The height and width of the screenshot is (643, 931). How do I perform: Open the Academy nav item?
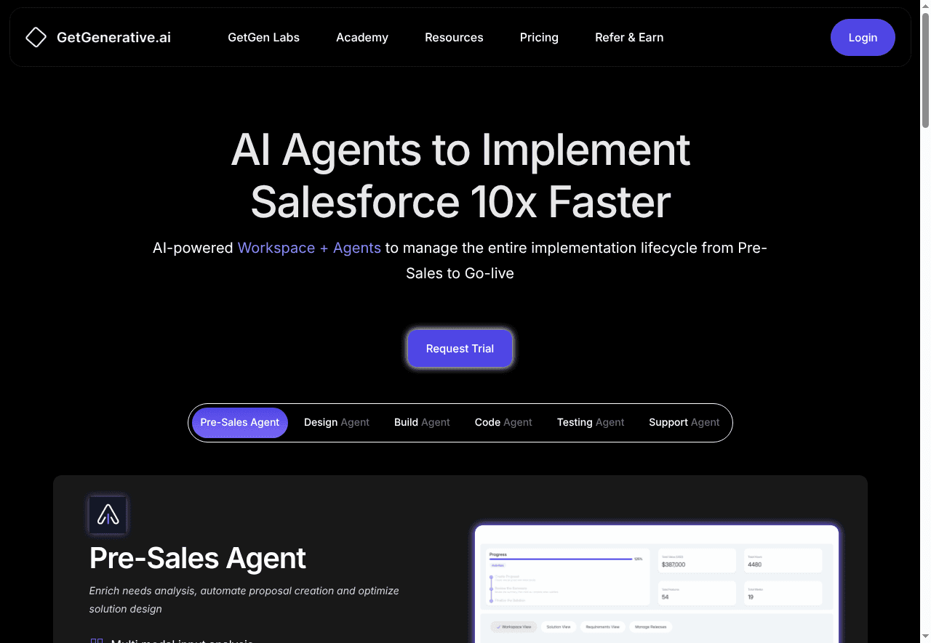click(x=361, y=37)
